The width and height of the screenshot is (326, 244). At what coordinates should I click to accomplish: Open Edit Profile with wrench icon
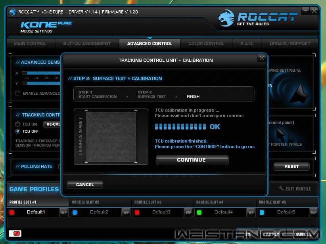(295, 189)
